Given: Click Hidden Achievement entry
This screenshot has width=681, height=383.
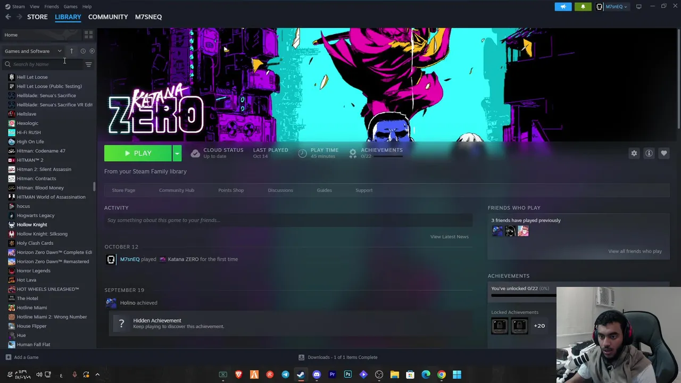Looking at the screenshot, I should (290, 323).
